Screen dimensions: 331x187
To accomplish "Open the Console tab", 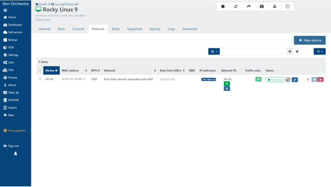I will click(78, 29).
